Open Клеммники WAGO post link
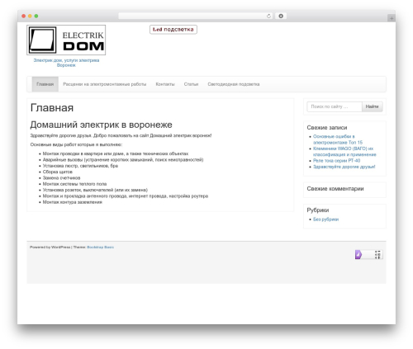The image size is (413, 349). (x=344, y=152)
